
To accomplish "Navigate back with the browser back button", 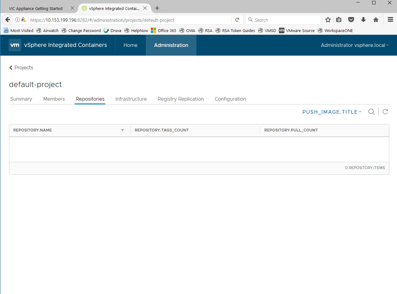I will pos(7,20).
